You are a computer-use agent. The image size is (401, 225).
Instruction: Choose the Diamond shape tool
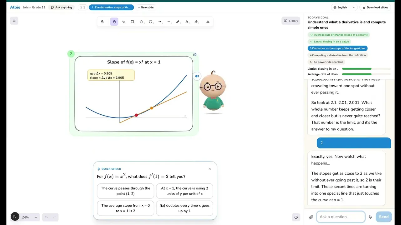click(x=142, y=22)
